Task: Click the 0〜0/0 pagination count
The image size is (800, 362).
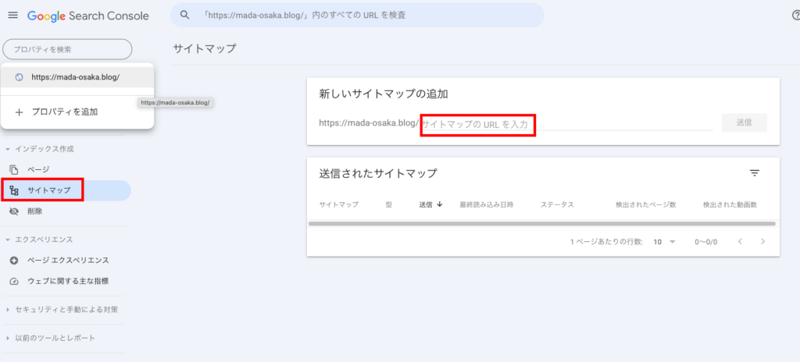Action: [705, 242]
